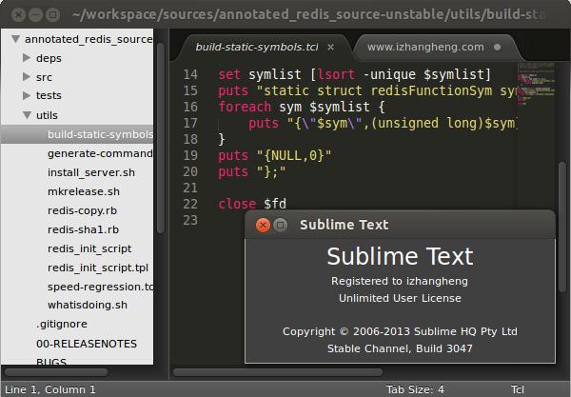The image size is (571, 397).
Task: Open the Tab Size: 4 indentation menu
Action: tap(415, 389)
